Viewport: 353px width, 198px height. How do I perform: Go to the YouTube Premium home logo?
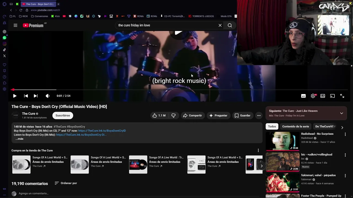33,25
